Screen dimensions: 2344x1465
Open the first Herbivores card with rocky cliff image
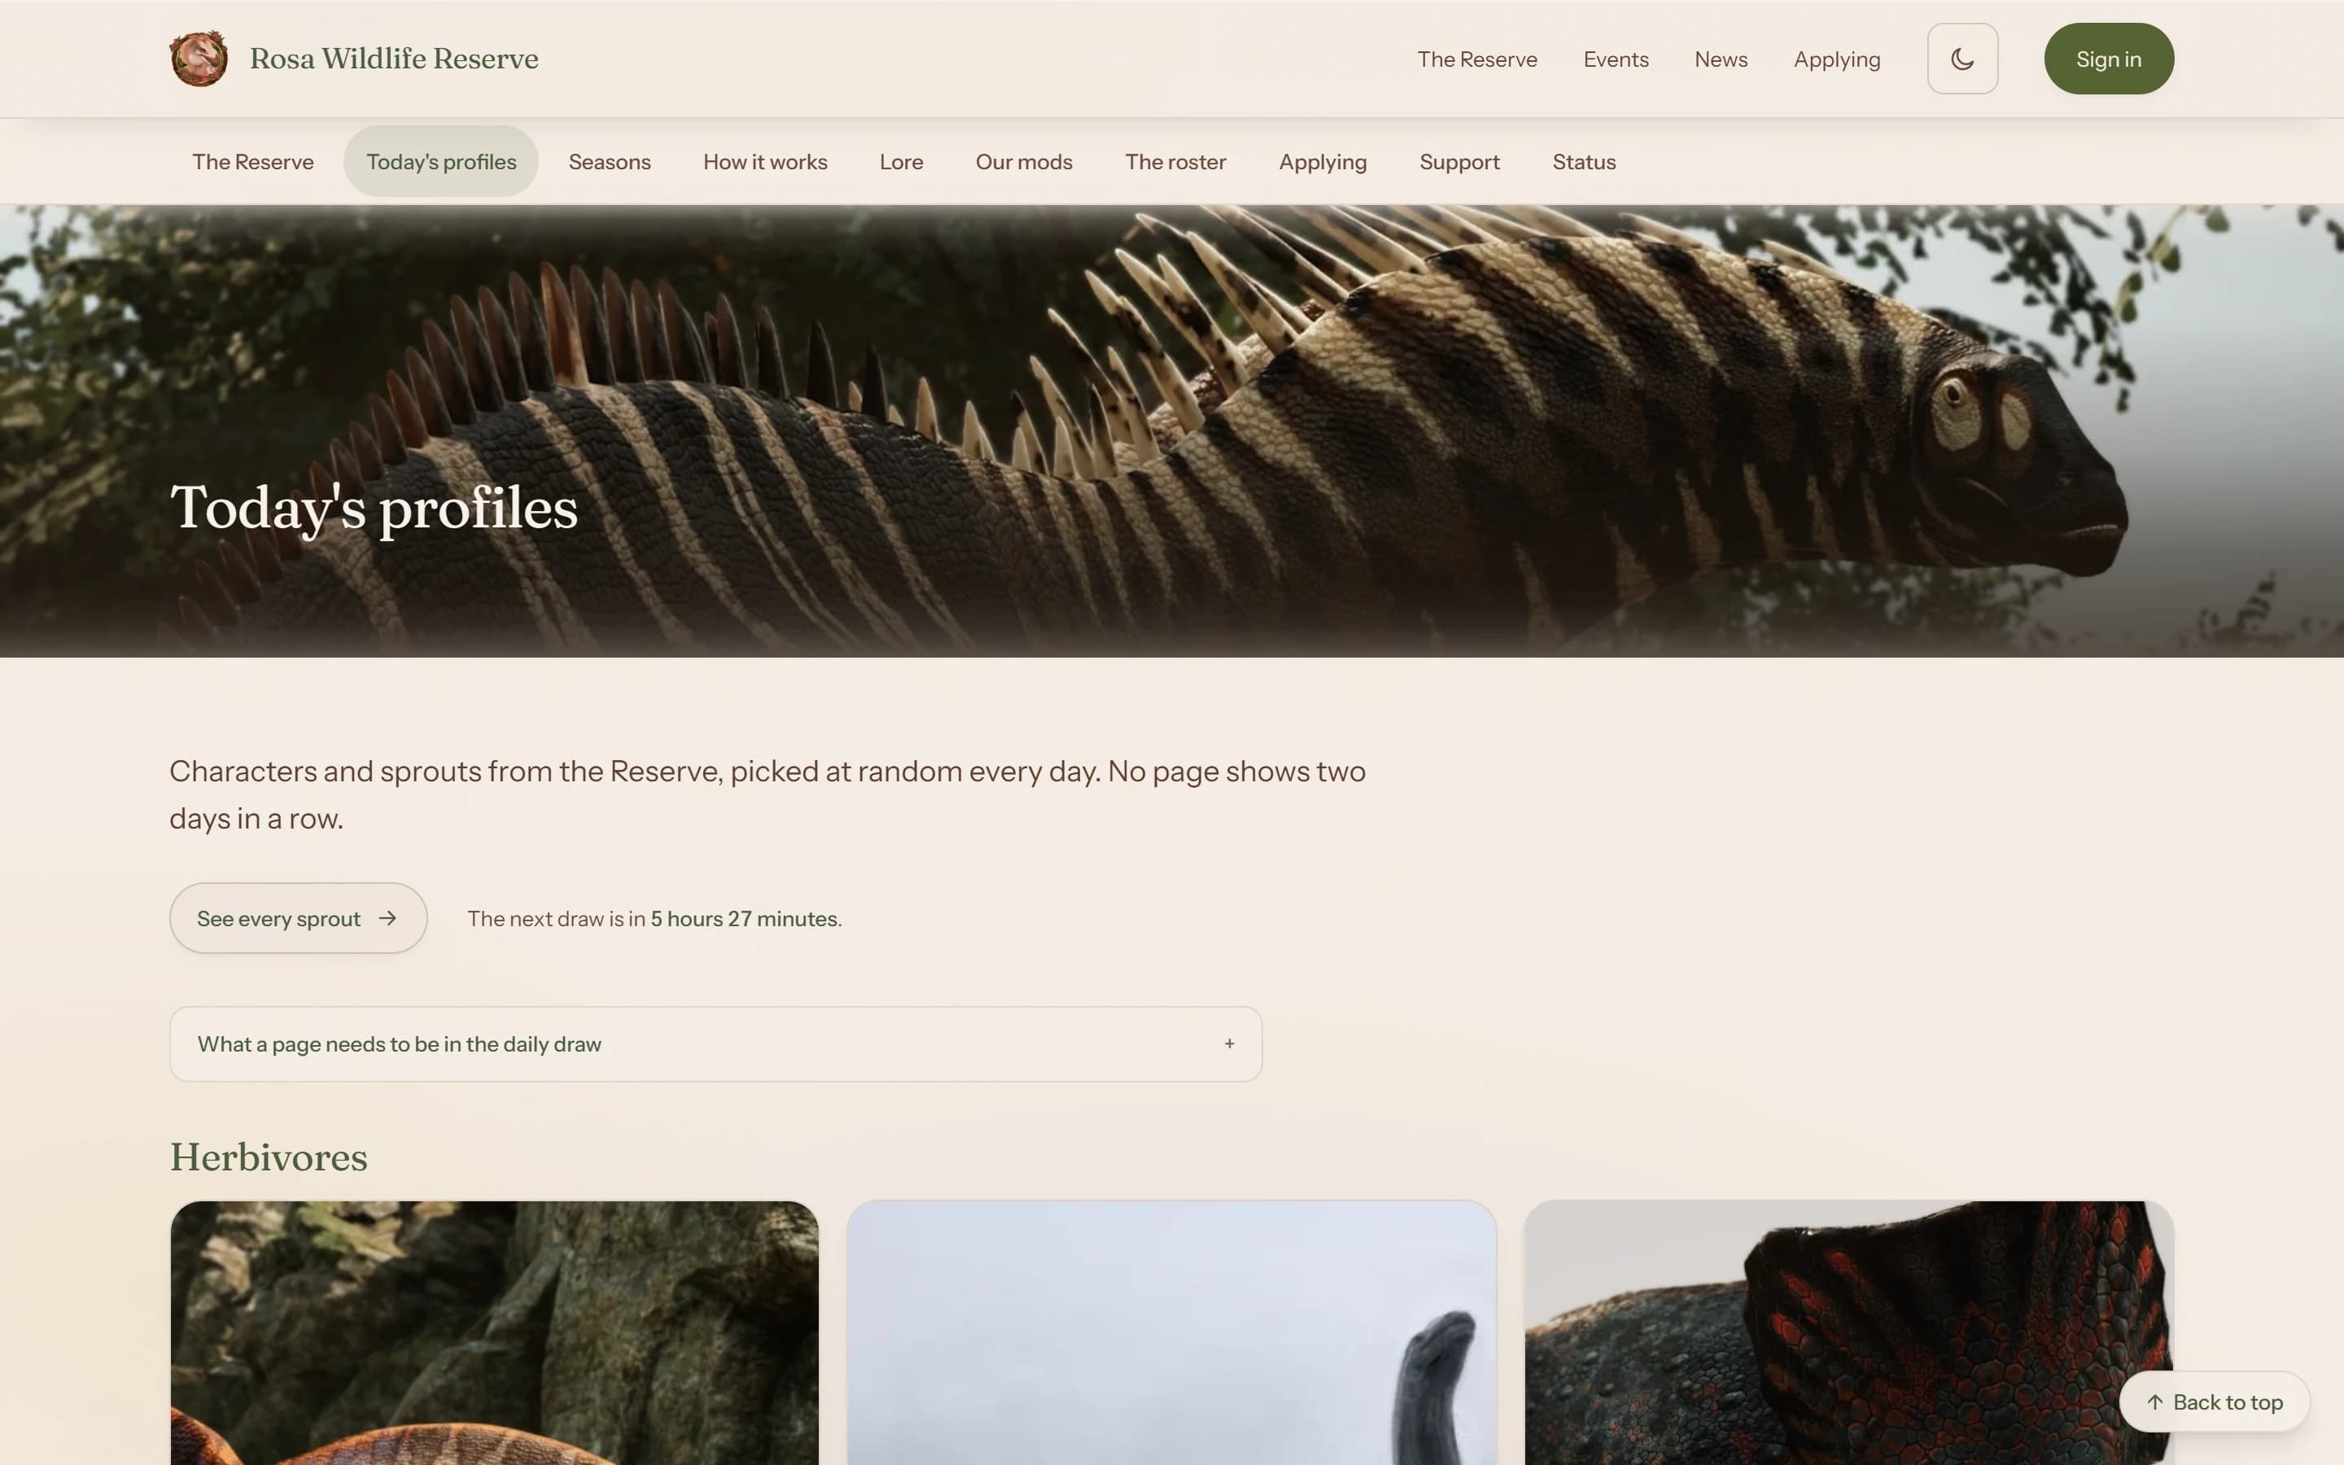[x=494, y=1333]
